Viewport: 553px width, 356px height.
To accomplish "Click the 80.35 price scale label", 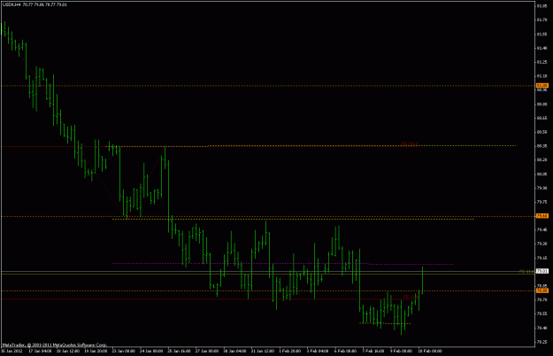I will coord(541,146).
